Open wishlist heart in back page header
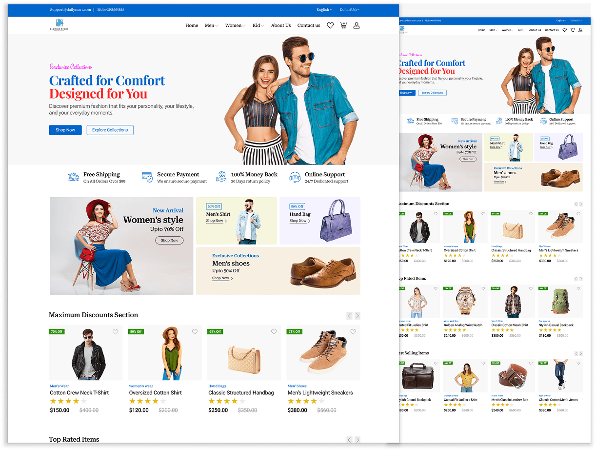596x450 pixels. pos(565,30)
